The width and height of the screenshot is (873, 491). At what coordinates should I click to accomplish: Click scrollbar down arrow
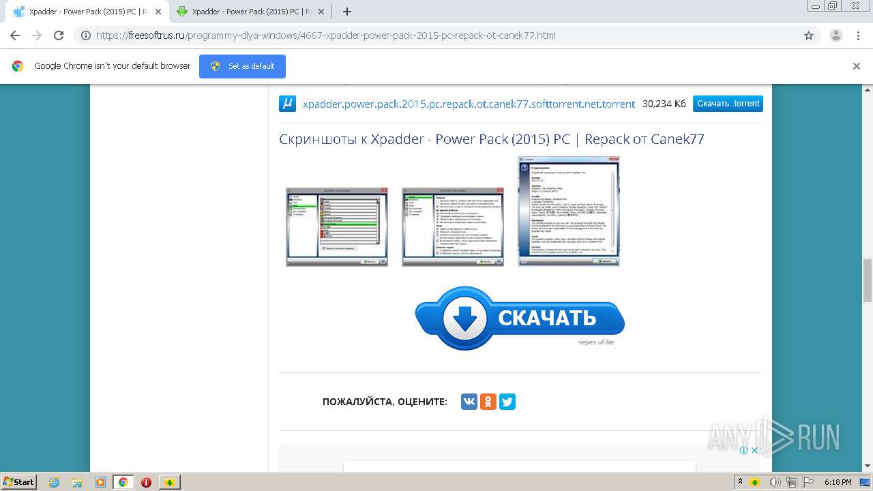tap(868, 466)
